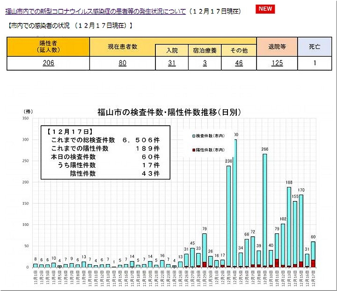Click the cyan 検査件数 legend swatch

pos(194,136)
